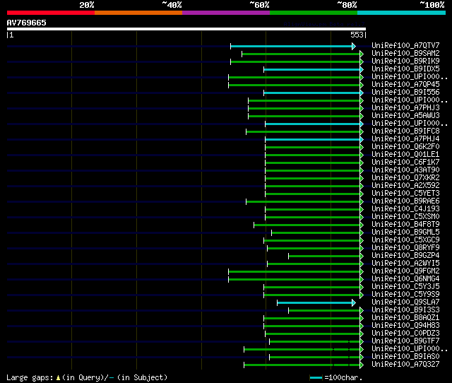Click the yellow large-gap triangle legend icon
This screenshot has width=452, height=383.
point(58,377)
